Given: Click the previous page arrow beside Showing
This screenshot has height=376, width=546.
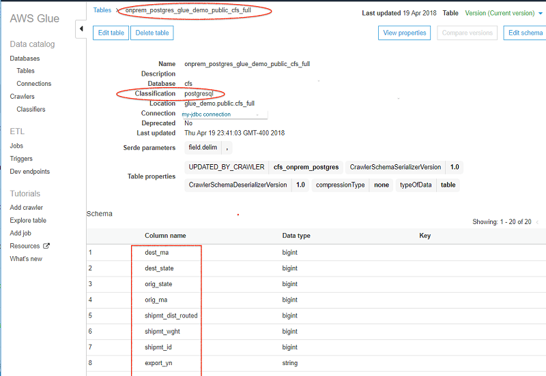Looking at the screenshot, I should 537,222.
